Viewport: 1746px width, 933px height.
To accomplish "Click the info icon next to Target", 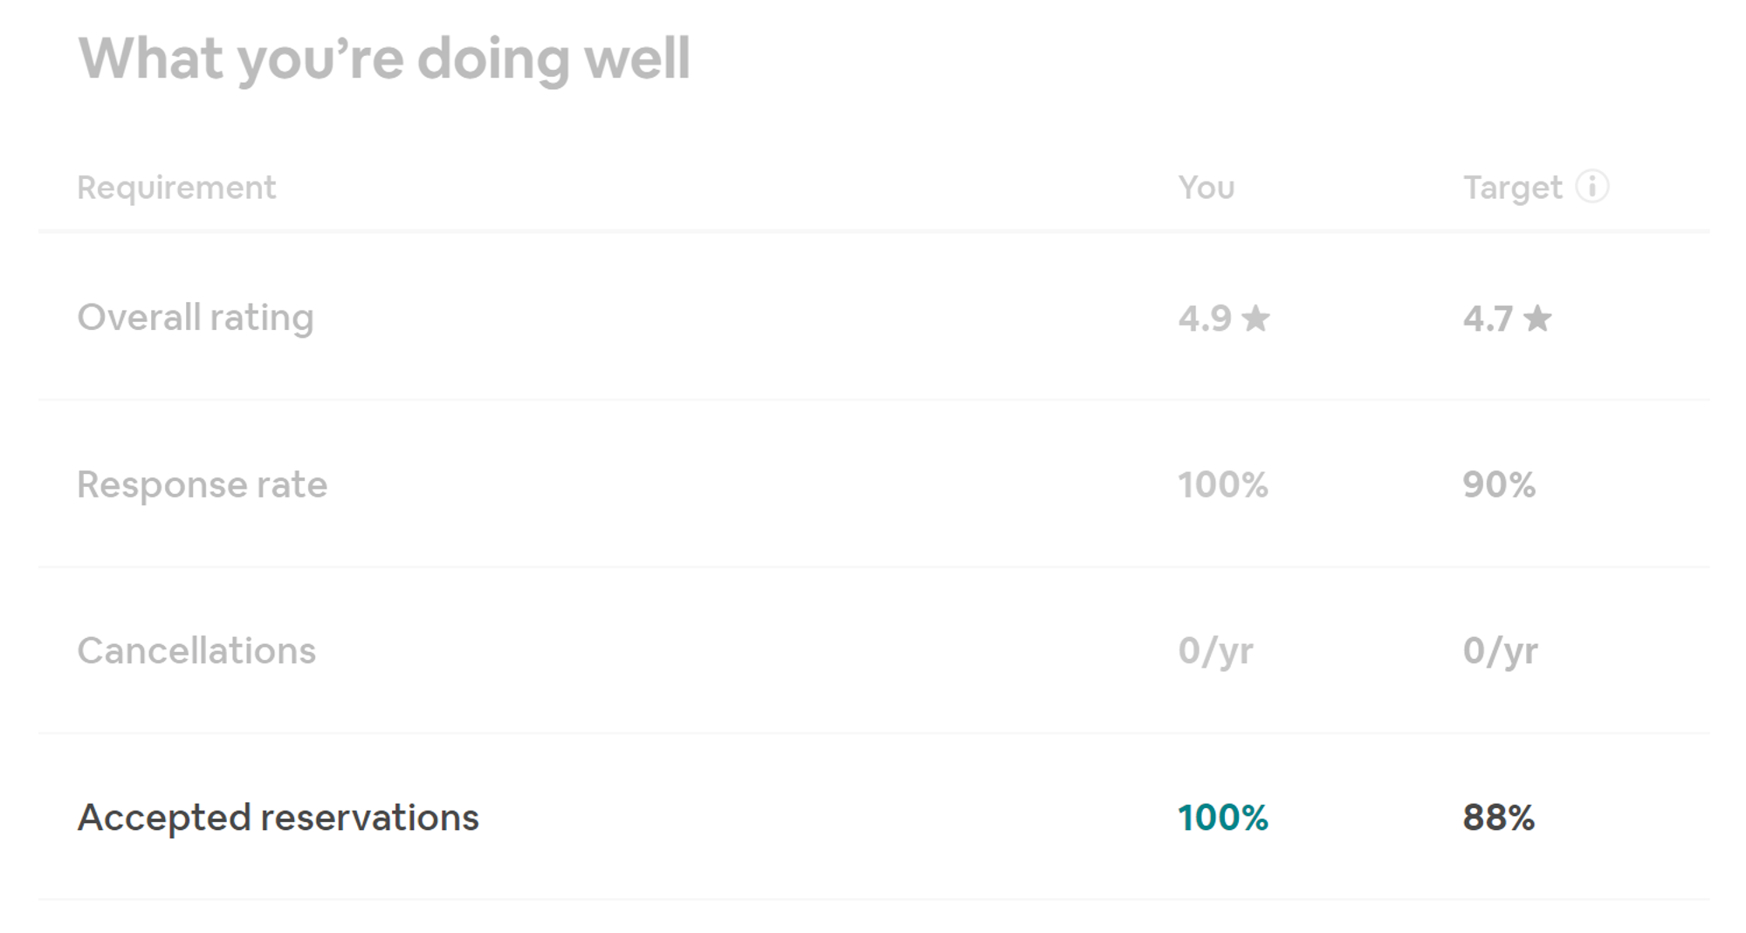I will tap(1591, 186).
